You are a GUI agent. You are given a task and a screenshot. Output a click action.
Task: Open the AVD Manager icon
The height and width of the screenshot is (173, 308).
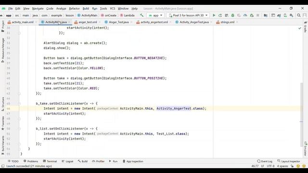pos(285,15)
